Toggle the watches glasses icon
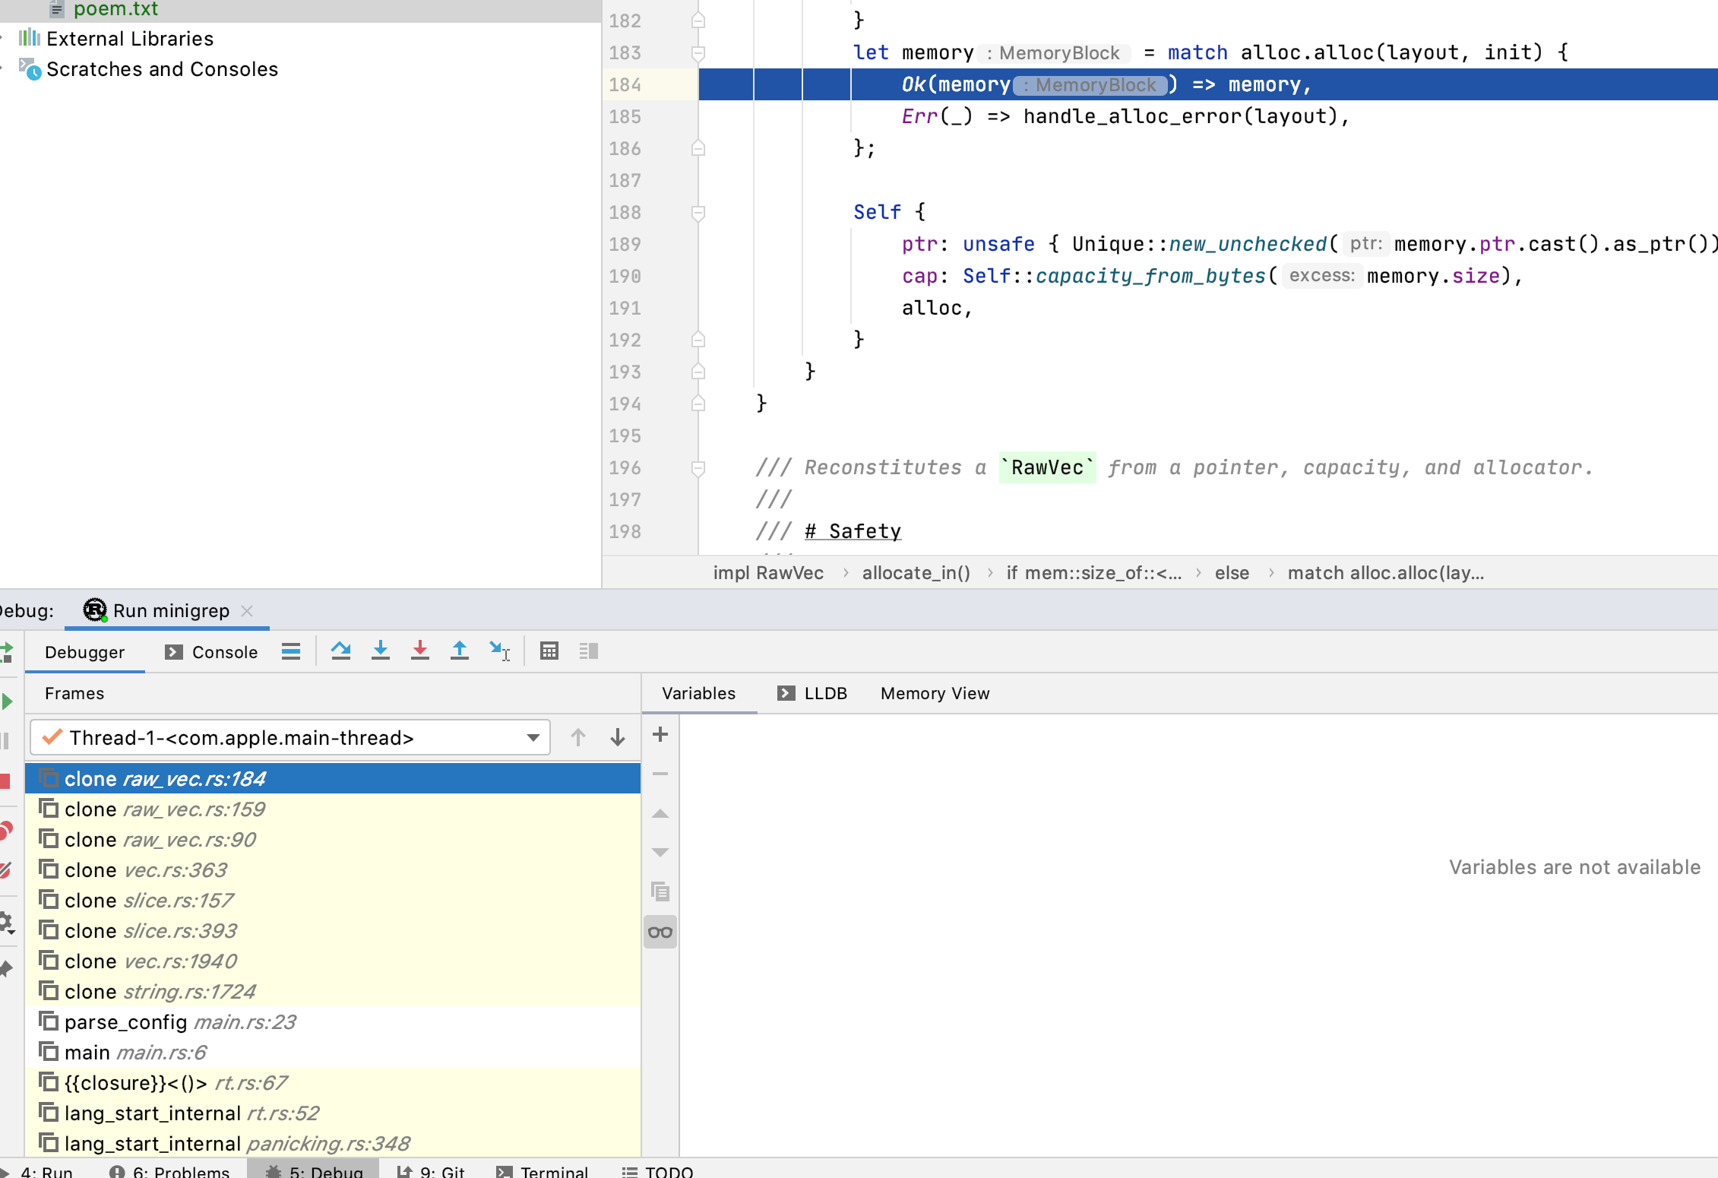Image resolution: width=1718 pixels, height=1178 pixels. coord(660,932)
